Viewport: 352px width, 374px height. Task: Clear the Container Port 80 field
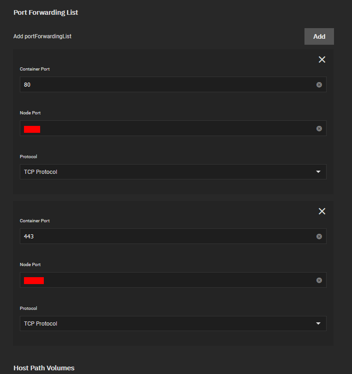coord(319,85)
